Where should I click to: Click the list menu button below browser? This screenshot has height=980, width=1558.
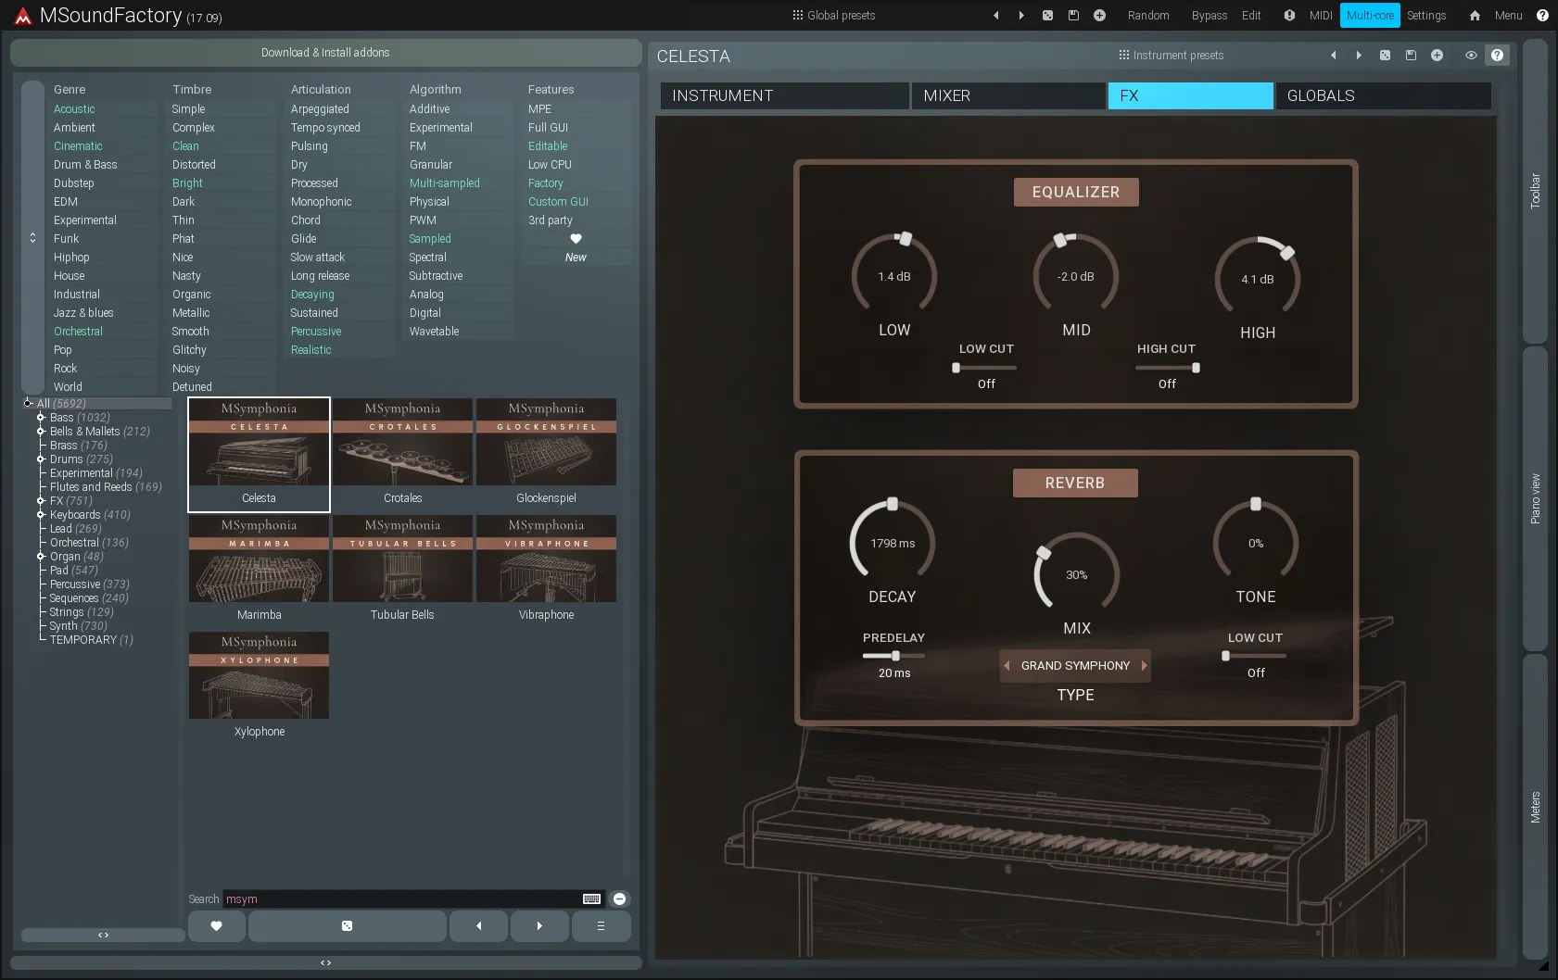click(x=601, y=925)
